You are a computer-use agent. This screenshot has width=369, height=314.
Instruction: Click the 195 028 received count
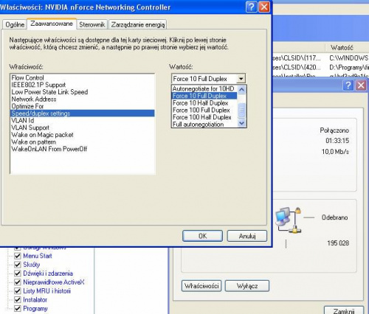[x=338, y=243]
